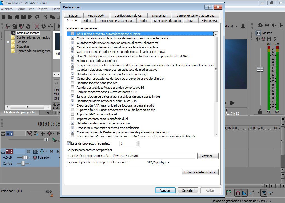285x203 pixels.
Task: Click the Copy icon in main toolbar
Action: pyautogui.click(x=53, y=17)
